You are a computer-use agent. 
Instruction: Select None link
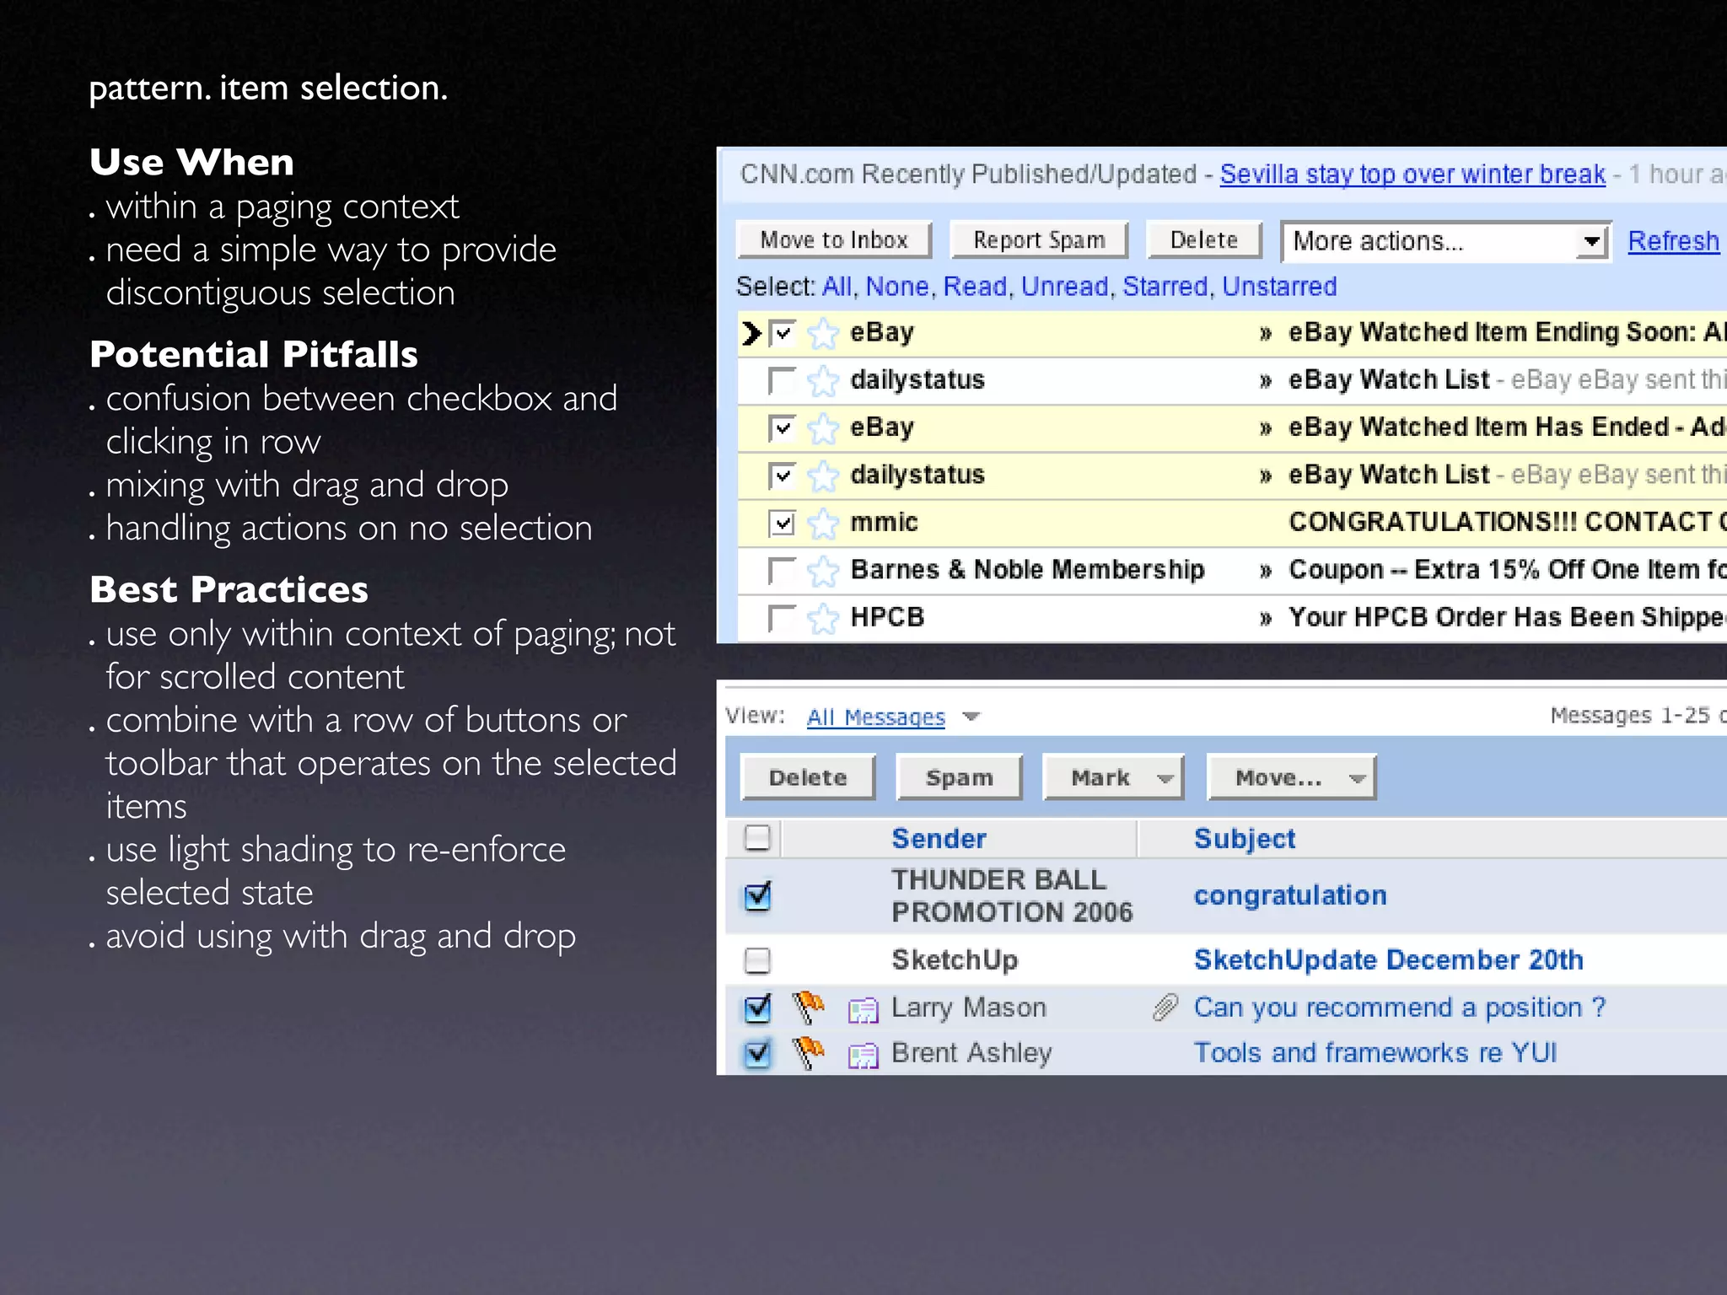(x=896, y=287)
